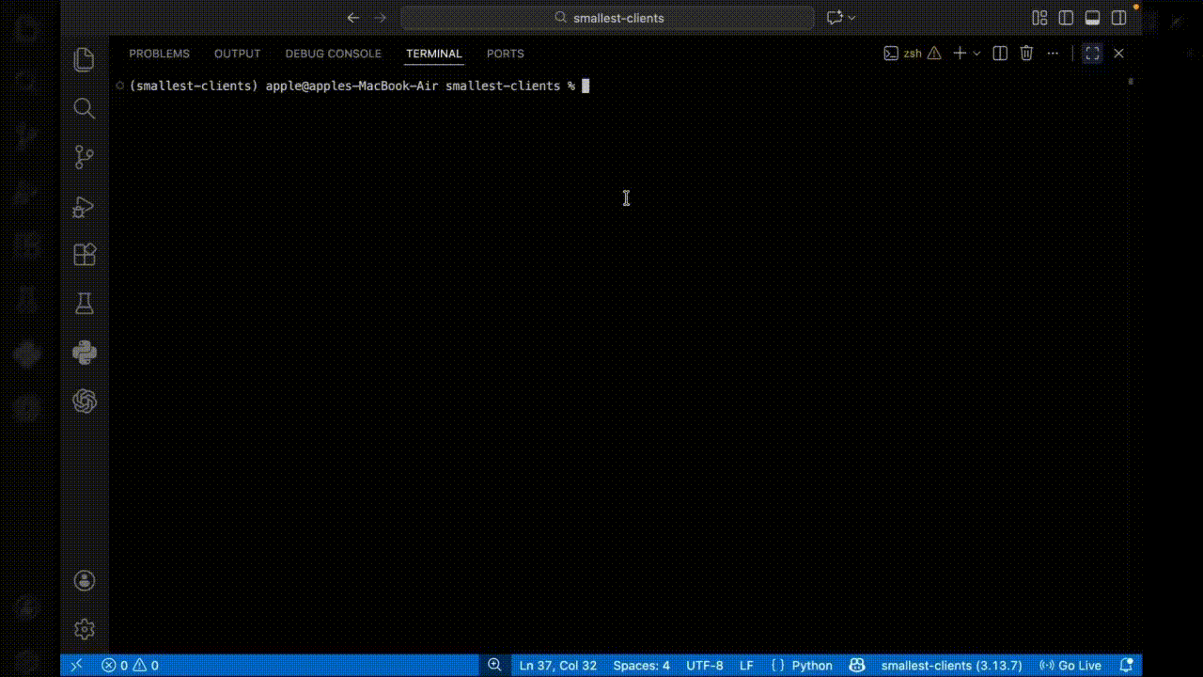
Task: Open the Python extension view
Action: tap(85, 353)
